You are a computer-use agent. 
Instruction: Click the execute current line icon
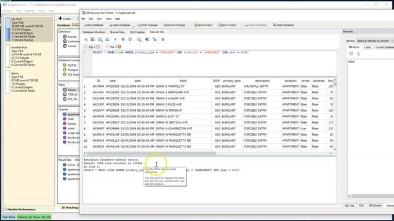coord(123,39)
